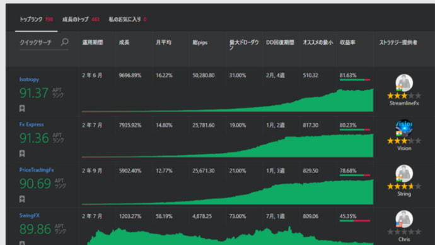Open the Isotropy strategy link
This screenshot has width=435, height=245.
pyautogui.click(x=29, y=80)
